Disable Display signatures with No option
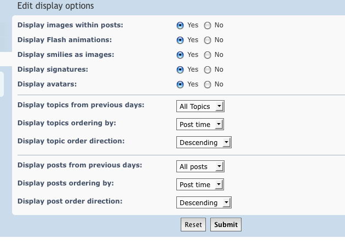This screenshot has width=345, height=244. pyautogui.click(x=207, y=69)
